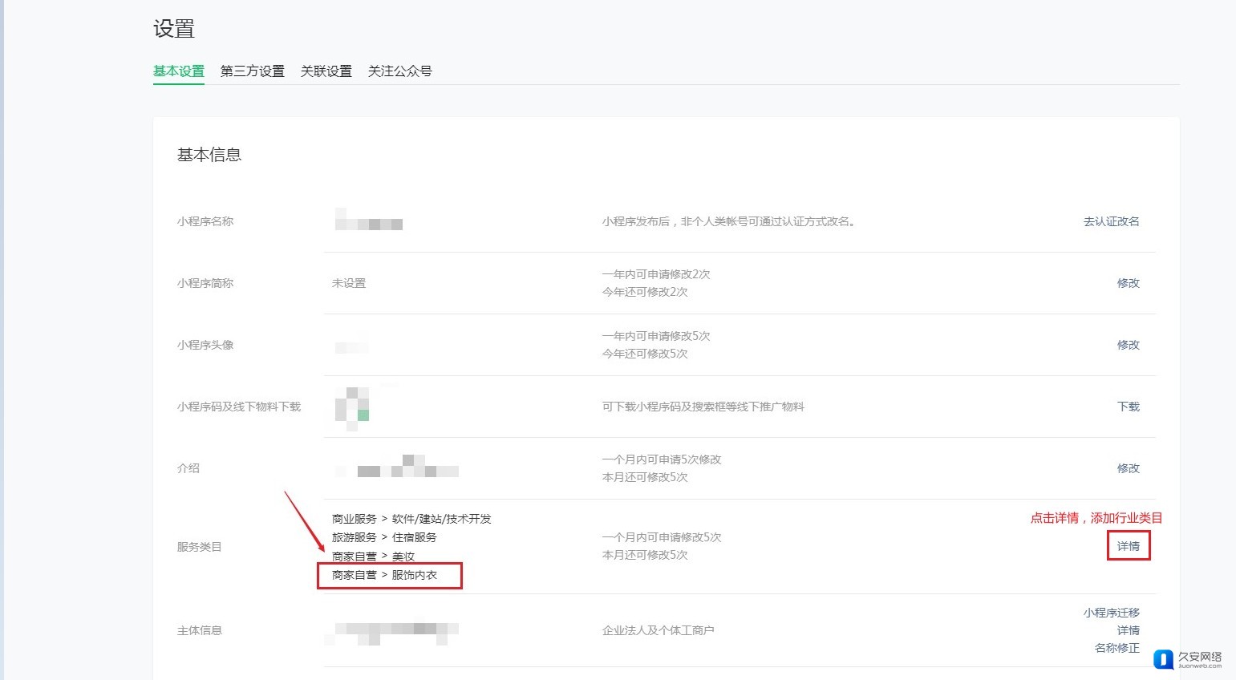
Task: Click the 未设置 value for 小程序简称
Action: pos(349,283)
